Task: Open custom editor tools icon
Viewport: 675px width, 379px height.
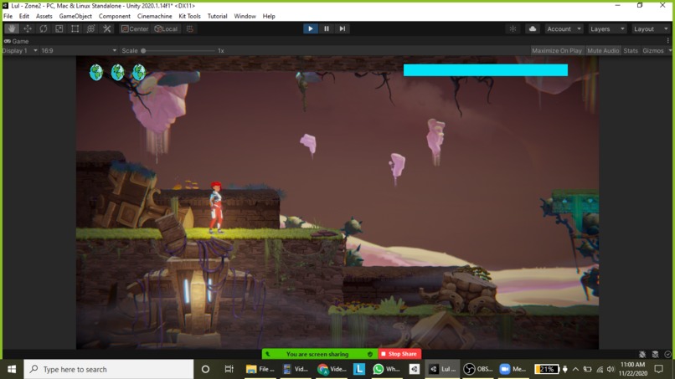Action: point(106,28)
